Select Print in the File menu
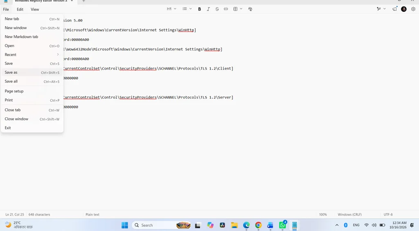419x231 pixels. click(32, 100)
